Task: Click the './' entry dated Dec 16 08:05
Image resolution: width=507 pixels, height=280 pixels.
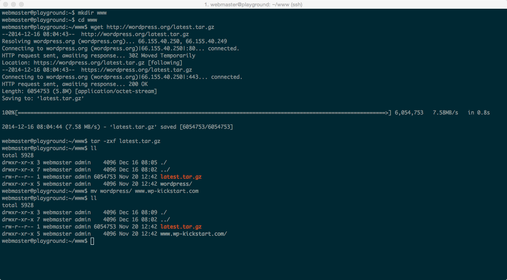Action: pos(84,162)
